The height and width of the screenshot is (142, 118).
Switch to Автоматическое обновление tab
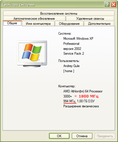tap(34, 19)
